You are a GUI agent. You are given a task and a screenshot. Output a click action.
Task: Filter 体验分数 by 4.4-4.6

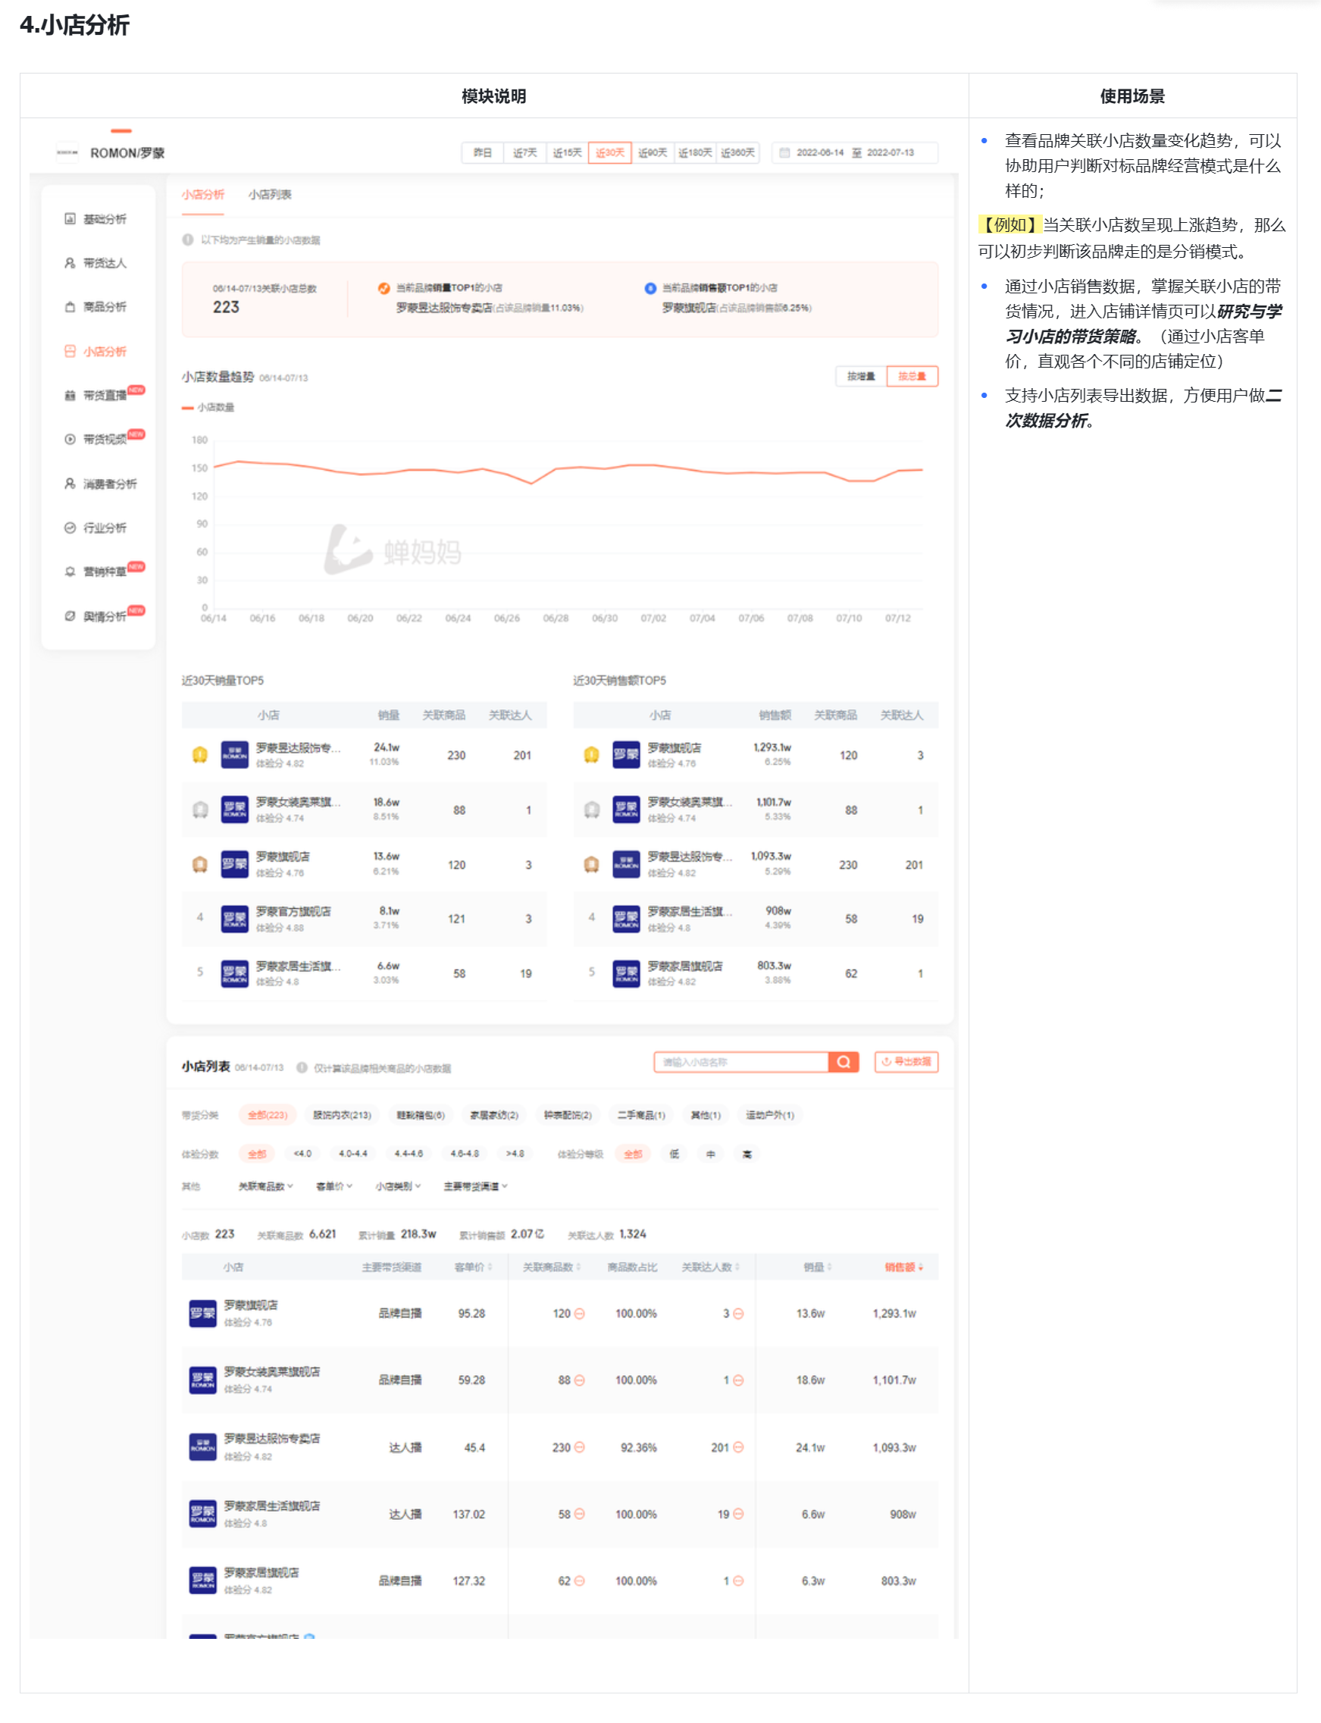(x=409, y=1154)
